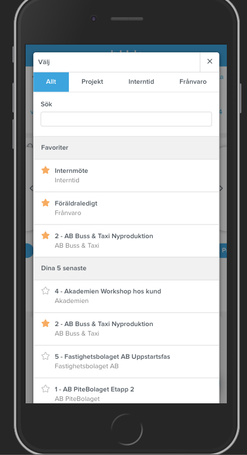Switch to the Projekt tab
This screenshot has width=247, height=455.
92,82
